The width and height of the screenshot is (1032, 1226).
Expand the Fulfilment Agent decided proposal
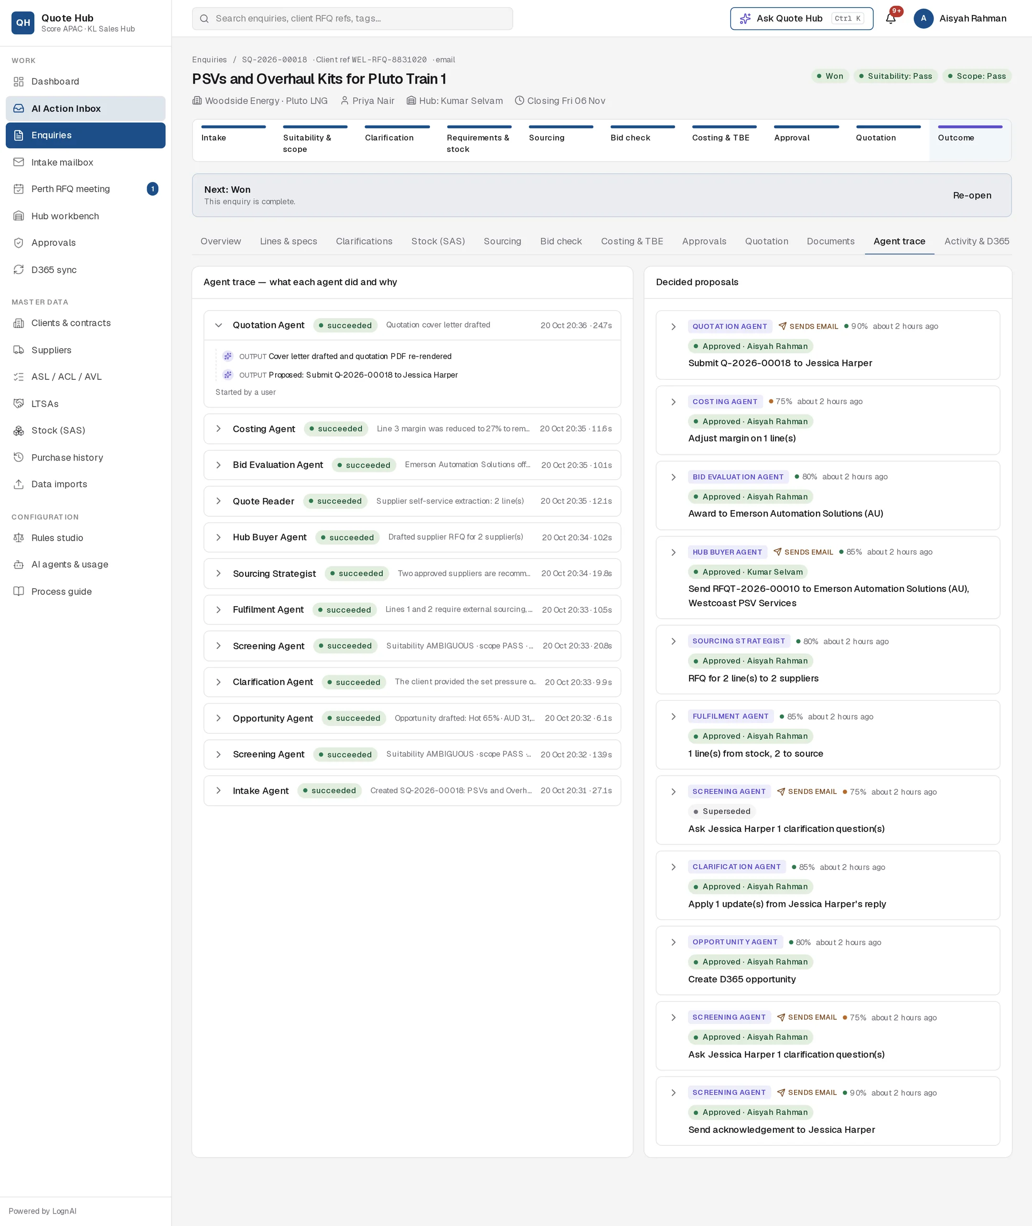[x=673, y=716]
